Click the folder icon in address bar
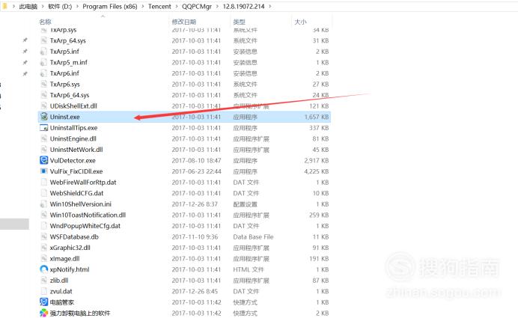Image resolution: width=518 pixels, height=318 pixels. point(4,6)
